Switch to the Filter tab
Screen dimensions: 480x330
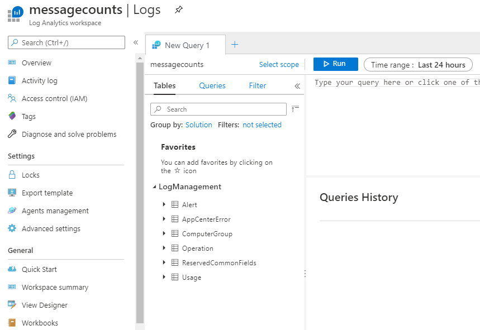point(258,85)
